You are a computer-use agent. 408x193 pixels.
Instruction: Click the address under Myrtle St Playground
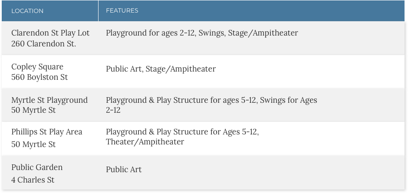tap(33, 110)
